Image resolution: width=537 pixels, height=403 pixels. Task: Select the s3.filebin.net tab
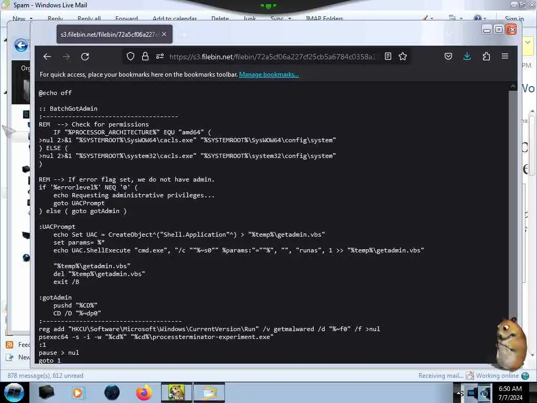coord(114,34)
